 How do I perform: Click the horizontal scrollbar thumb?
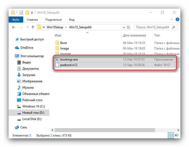[x=105, y=130]
